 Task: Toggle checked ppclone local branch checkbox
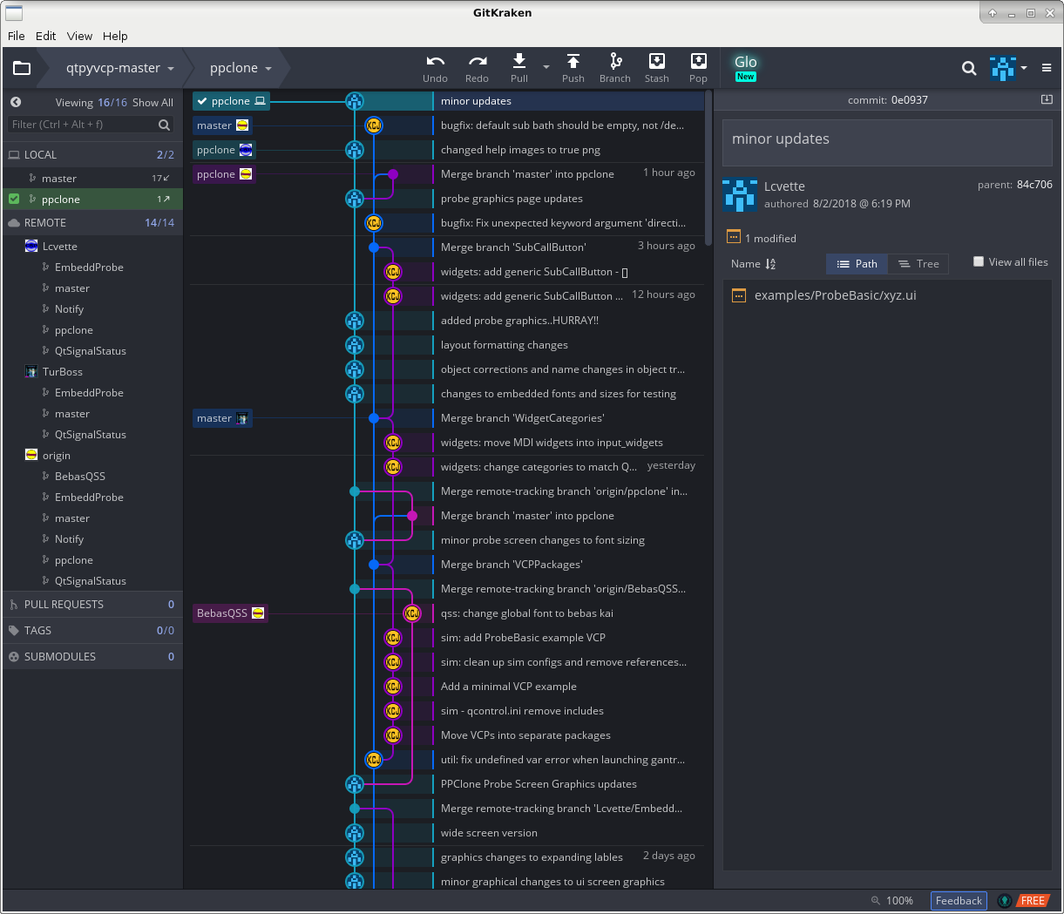(14, 199)
